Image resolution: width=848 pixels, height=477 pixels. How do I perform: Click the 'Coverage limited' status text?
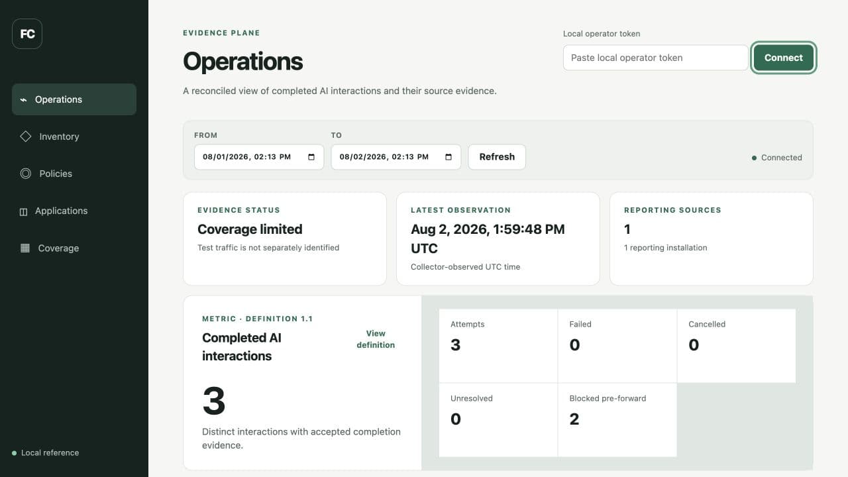click(250, 229)
